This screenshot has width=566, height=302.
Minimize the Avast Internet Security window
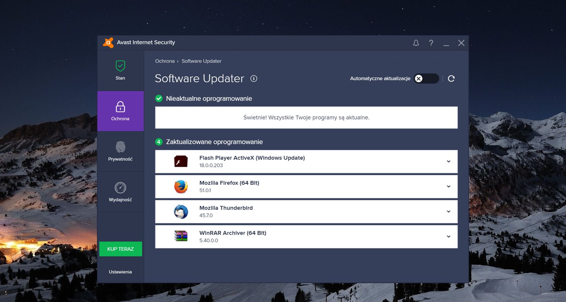[x=446, y=45]
